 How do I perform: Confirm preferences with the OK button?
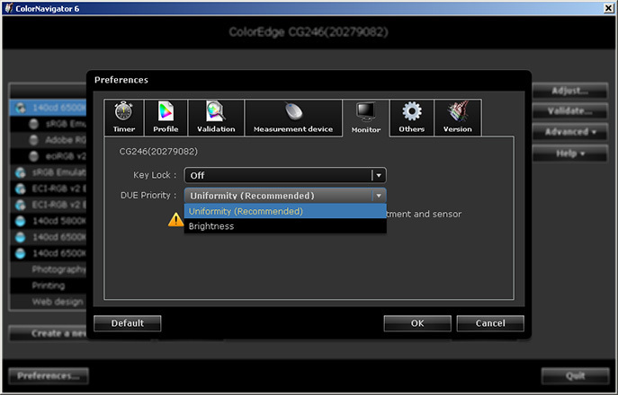tap(417, 323)
